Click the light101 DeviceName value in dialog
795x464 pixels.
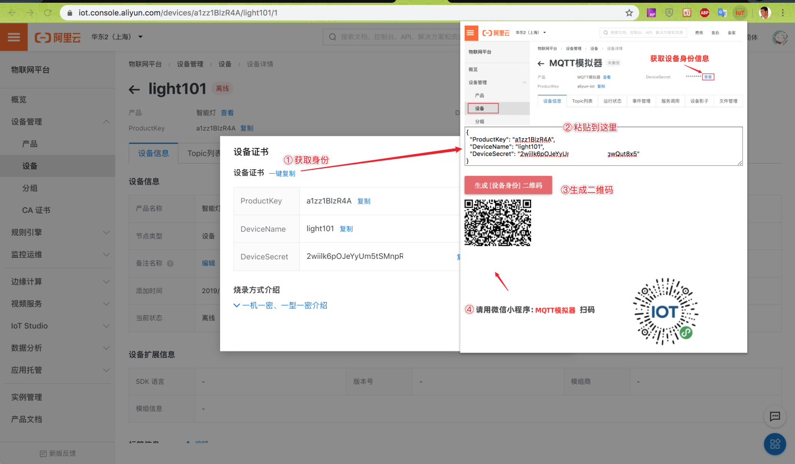click(x=320, y=229)
